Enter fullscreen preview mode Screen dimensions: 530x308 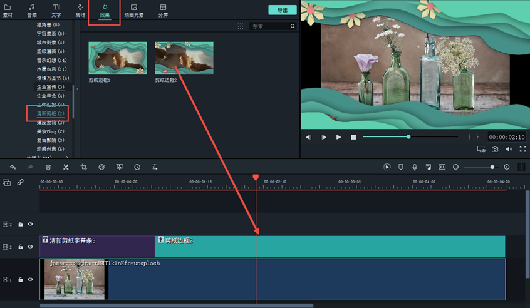(x=522, y=149)
